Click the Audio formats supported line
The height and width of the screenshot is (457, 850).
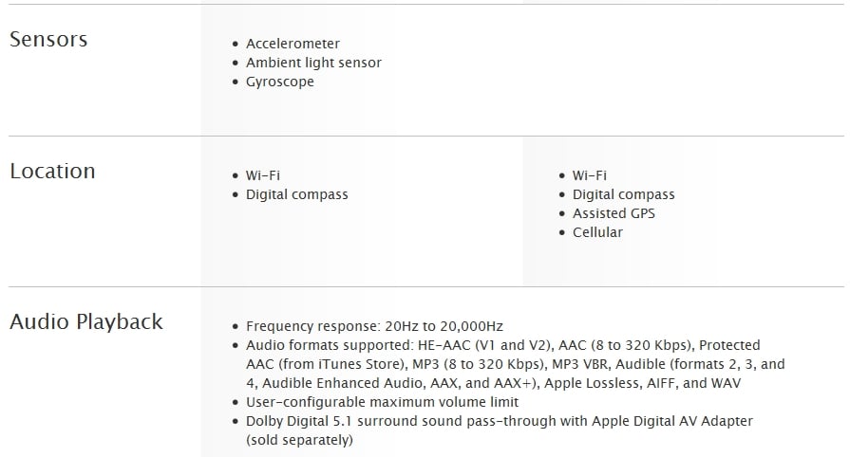[x=503, y=345]
